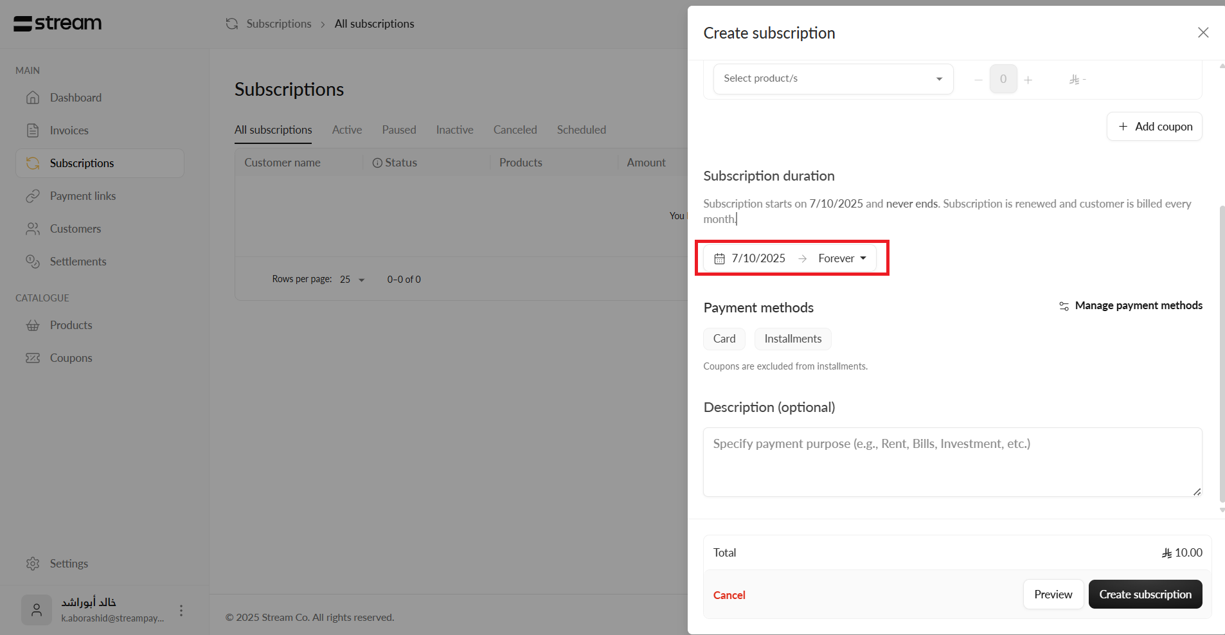Image resolution: width=1225 pixels, height=635 pixels.
Task: Click the Add coupon button
Action: [x=1154, y=127]
